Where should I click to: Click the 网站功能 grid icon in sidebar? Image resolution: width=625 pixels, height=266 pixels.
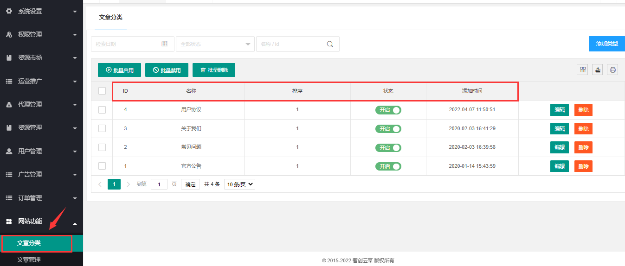pyautogui.click(x=8, y=222)
